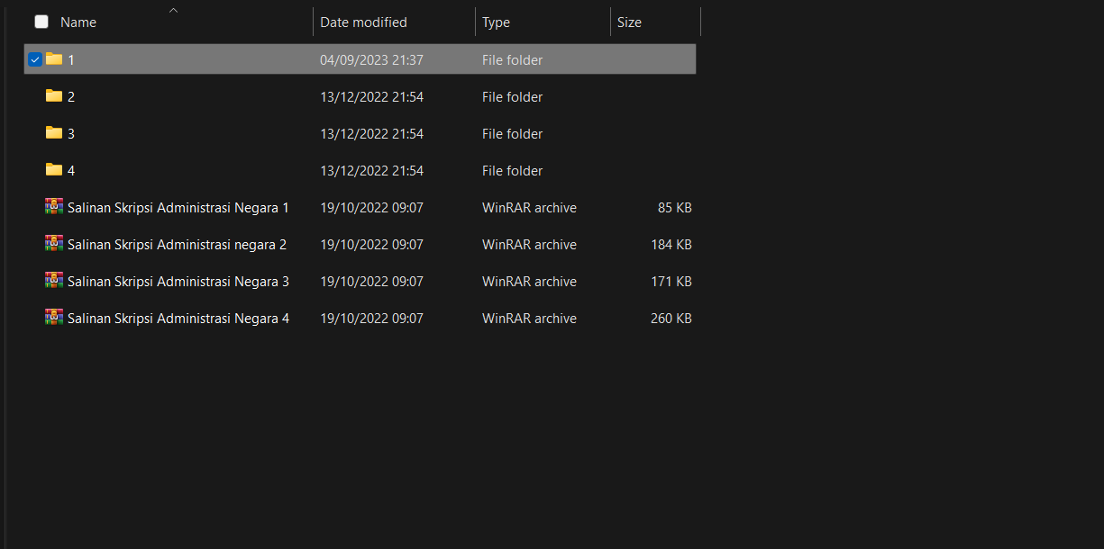
Task: Click the folder icon for folder 2
Action: (54, 96)
